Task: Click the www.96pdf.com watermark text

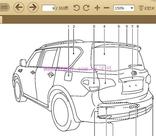Action: click(x=66, y=69)
